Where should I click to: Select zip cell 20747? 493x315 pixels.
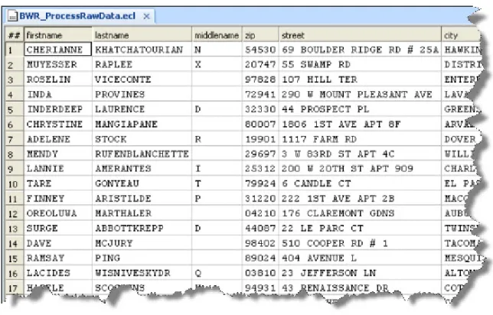[x=260, y=64]
